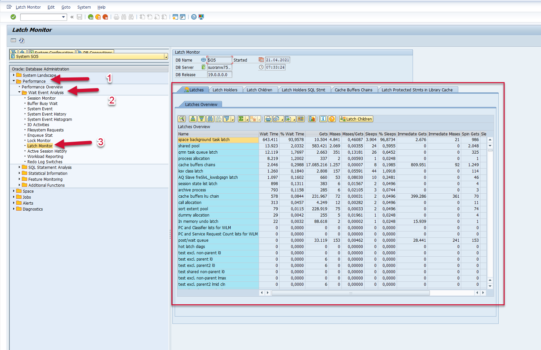The image size is (541, 350).
Task: Click the layout grid icon in table toolbar
Action: click(x=300, y=119)
